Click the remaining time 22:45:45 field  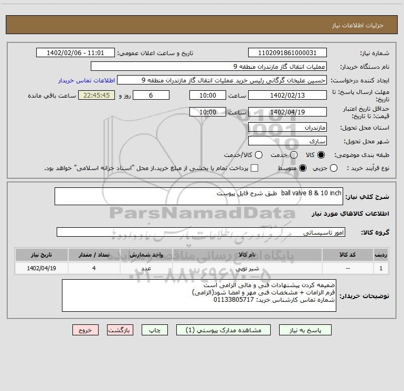point(97,95)
